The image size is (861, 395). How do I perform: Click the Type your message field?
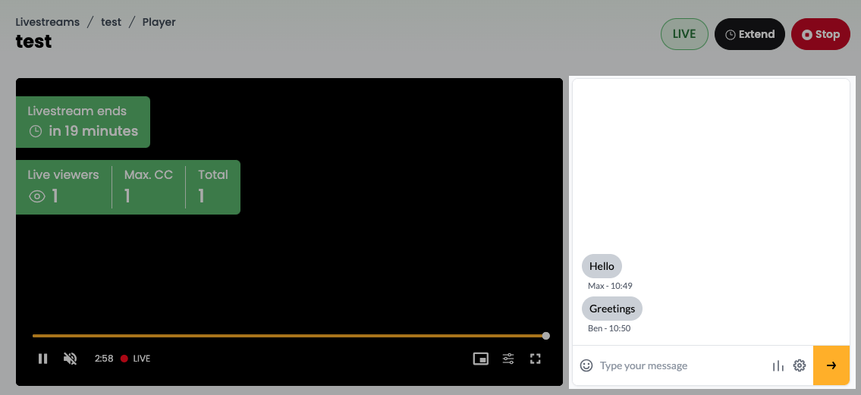[681, 365]
